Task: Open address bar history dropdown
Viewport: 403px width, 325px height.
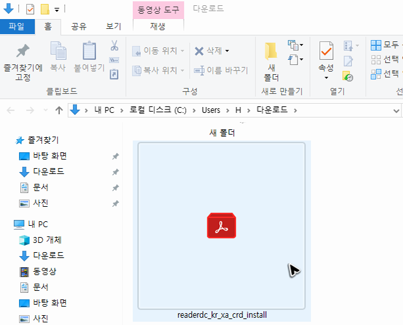Action: (396, 111)
